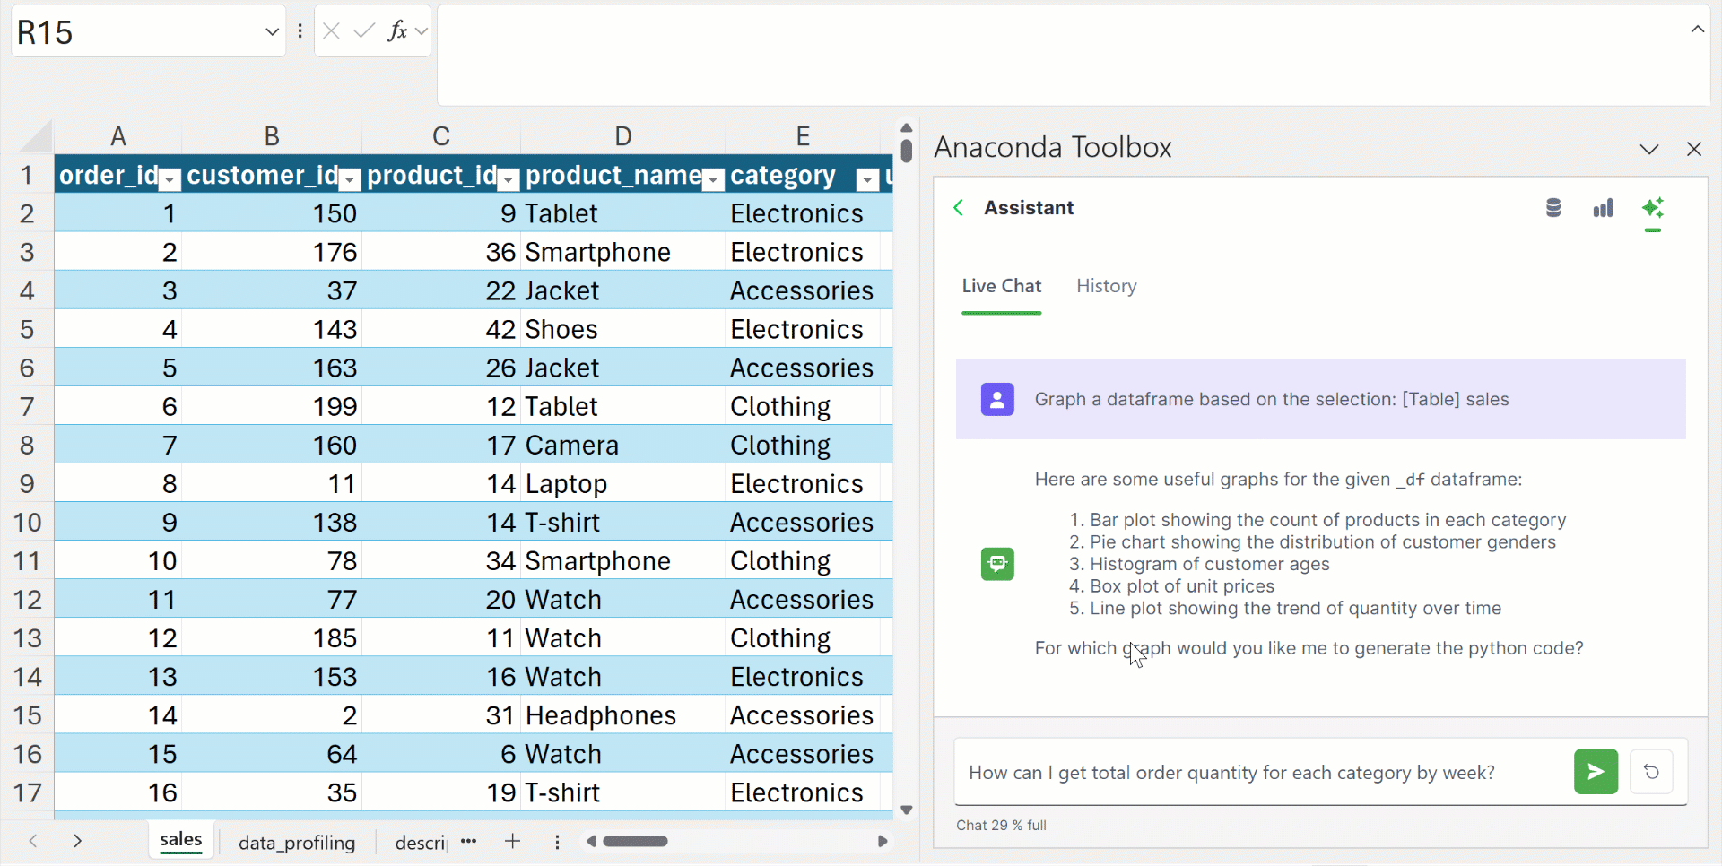Show hidden sheet tabs via ellipsis
The height and width of the screenshot is (866, 1722).
click(x=468, y=841)
